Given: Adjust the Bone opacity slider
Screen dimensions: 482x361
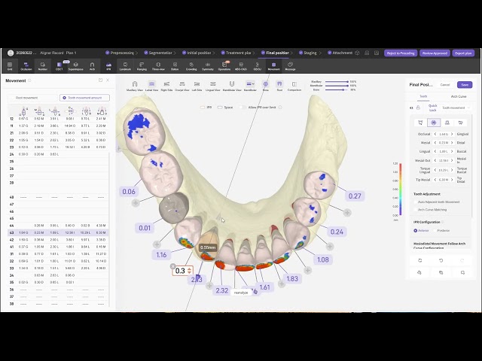Looking at the screenshot, I should click(x=337, y=89).
